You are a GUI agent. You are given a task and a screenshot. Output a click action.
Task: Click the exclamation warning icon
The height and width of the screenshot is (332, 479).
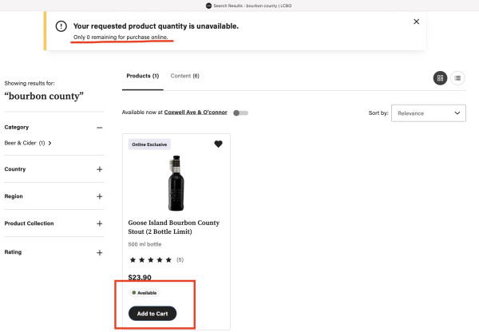click(61, 26)
